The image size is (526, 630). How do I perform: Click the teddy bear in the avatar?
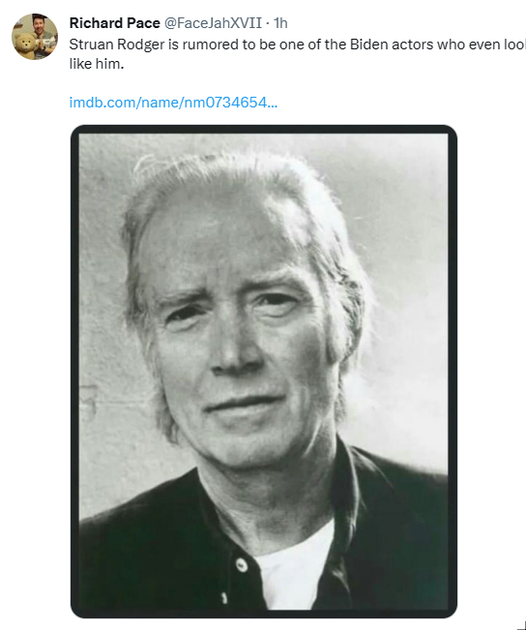point(26,45)
